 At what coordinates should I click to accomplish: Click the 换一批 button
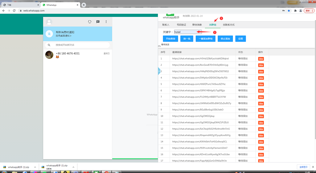coord(187,39)
